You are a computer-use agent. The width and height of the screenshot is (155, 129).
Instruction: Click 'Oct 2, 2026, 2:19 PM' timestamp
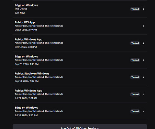point(26,30)
